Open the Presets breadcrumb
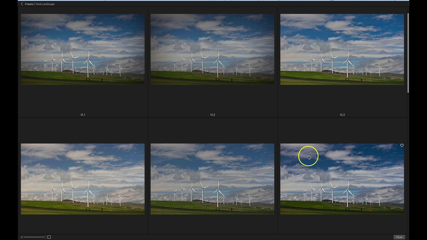The height and width of the screenshot is (240, 427). 29,4
